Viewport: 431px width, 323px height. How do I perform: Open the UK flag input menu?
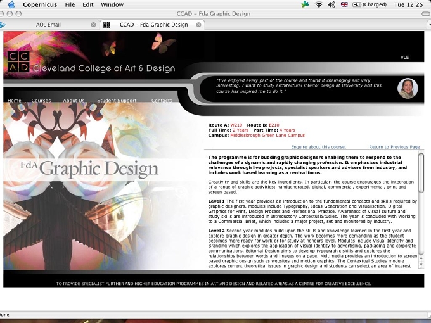(x=344, y=4)
